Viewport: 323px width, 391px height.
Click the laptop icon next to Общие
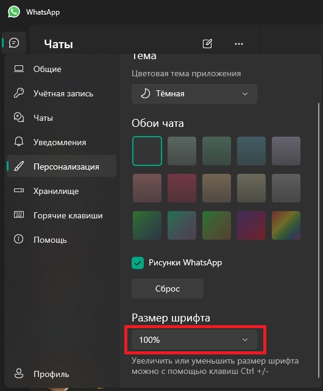tap(19, 69)
